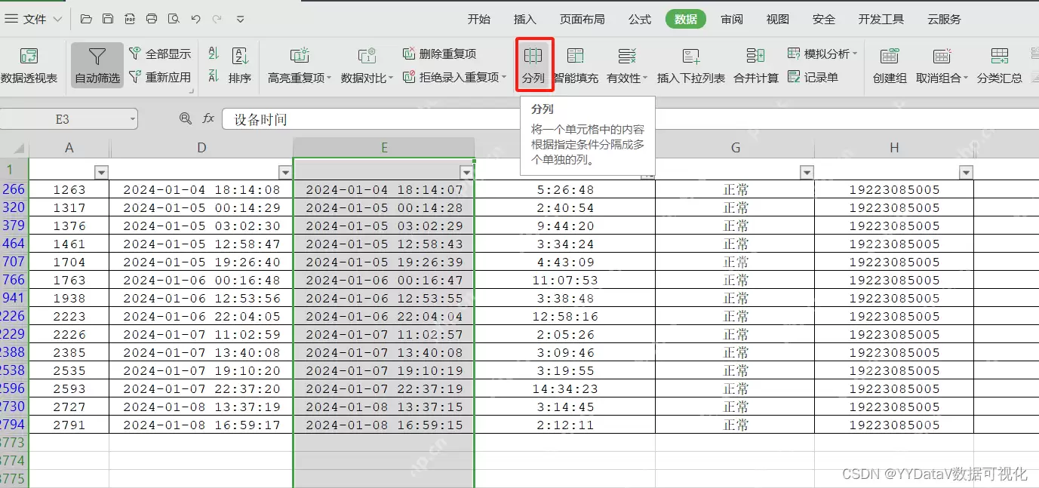
Task: Sort descending with the Z-A icon
Action: 214,76
